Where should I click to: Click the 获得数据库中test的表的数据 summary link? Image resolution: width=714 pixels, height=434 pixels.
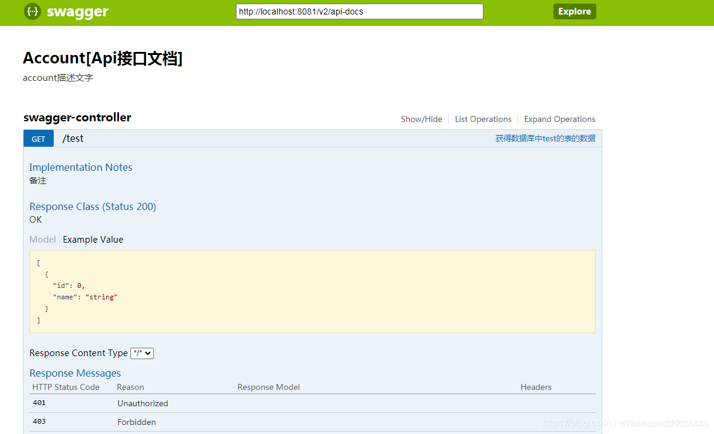coord(545,138)
